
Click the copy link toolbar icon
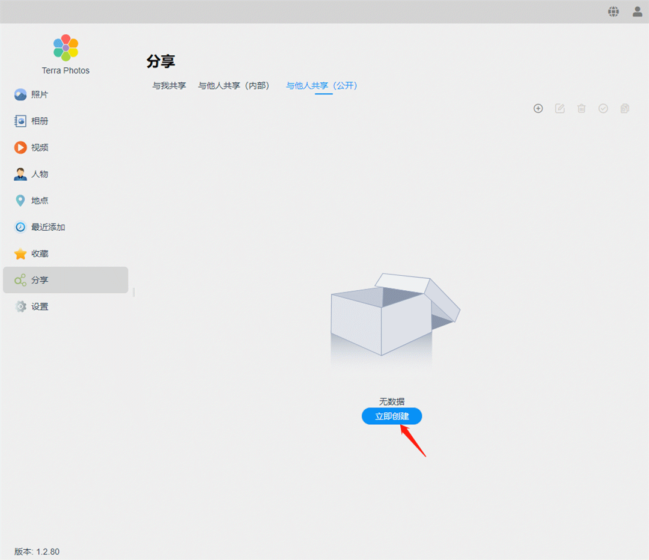pos(624,108)
